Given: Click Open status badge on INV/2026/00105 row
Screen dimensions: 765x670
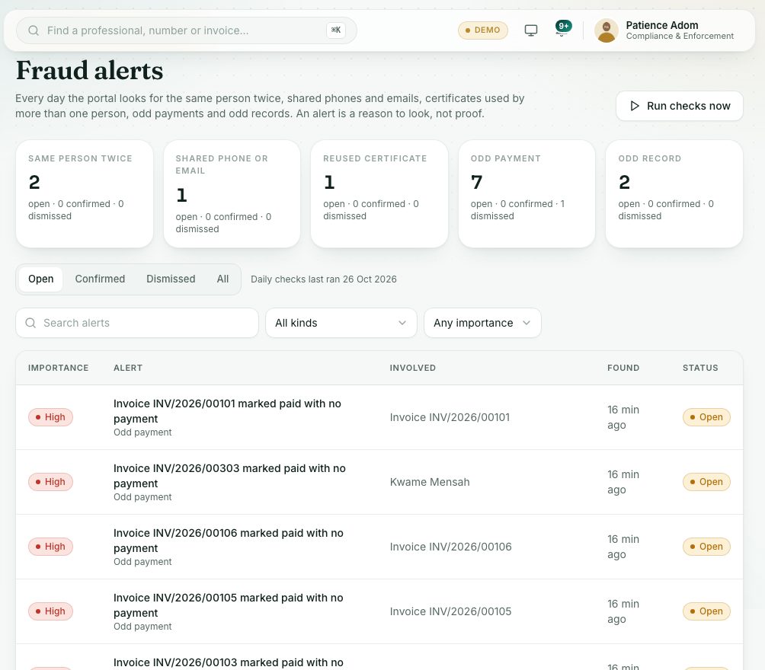Looking at the screenshot, I should [x=706, y=611].
